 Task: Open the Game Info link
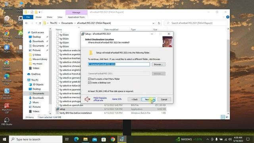117,99
